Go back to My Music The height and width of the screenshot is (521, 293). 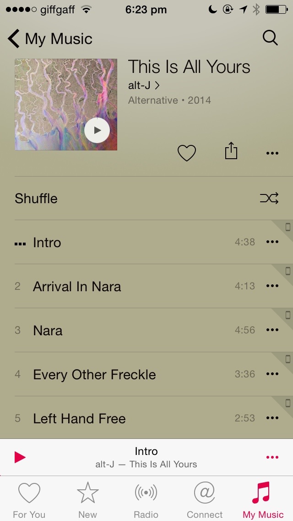click(x=50, y=39)
